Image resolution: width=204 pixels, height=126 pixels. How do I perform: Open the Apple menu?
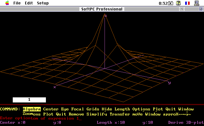click(7, 3)
